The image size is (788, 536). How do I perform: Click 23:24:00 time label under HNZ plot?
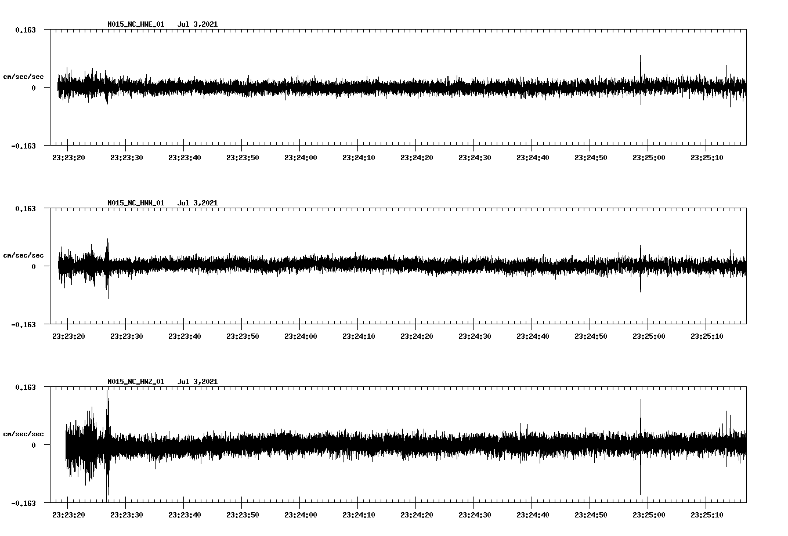(x=301, y=515)
